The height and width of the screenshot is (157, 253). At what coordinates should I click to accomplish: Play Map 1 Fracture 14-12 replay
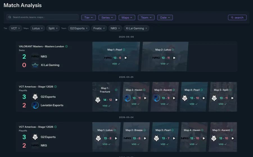[x=116, y=100]
